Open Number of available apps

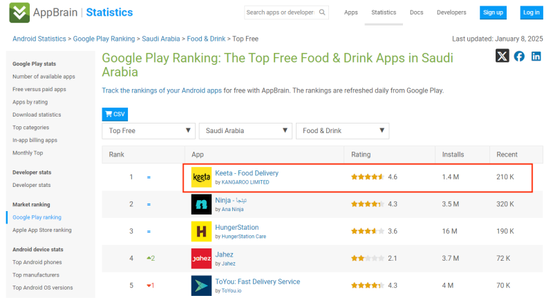point(44,77)
